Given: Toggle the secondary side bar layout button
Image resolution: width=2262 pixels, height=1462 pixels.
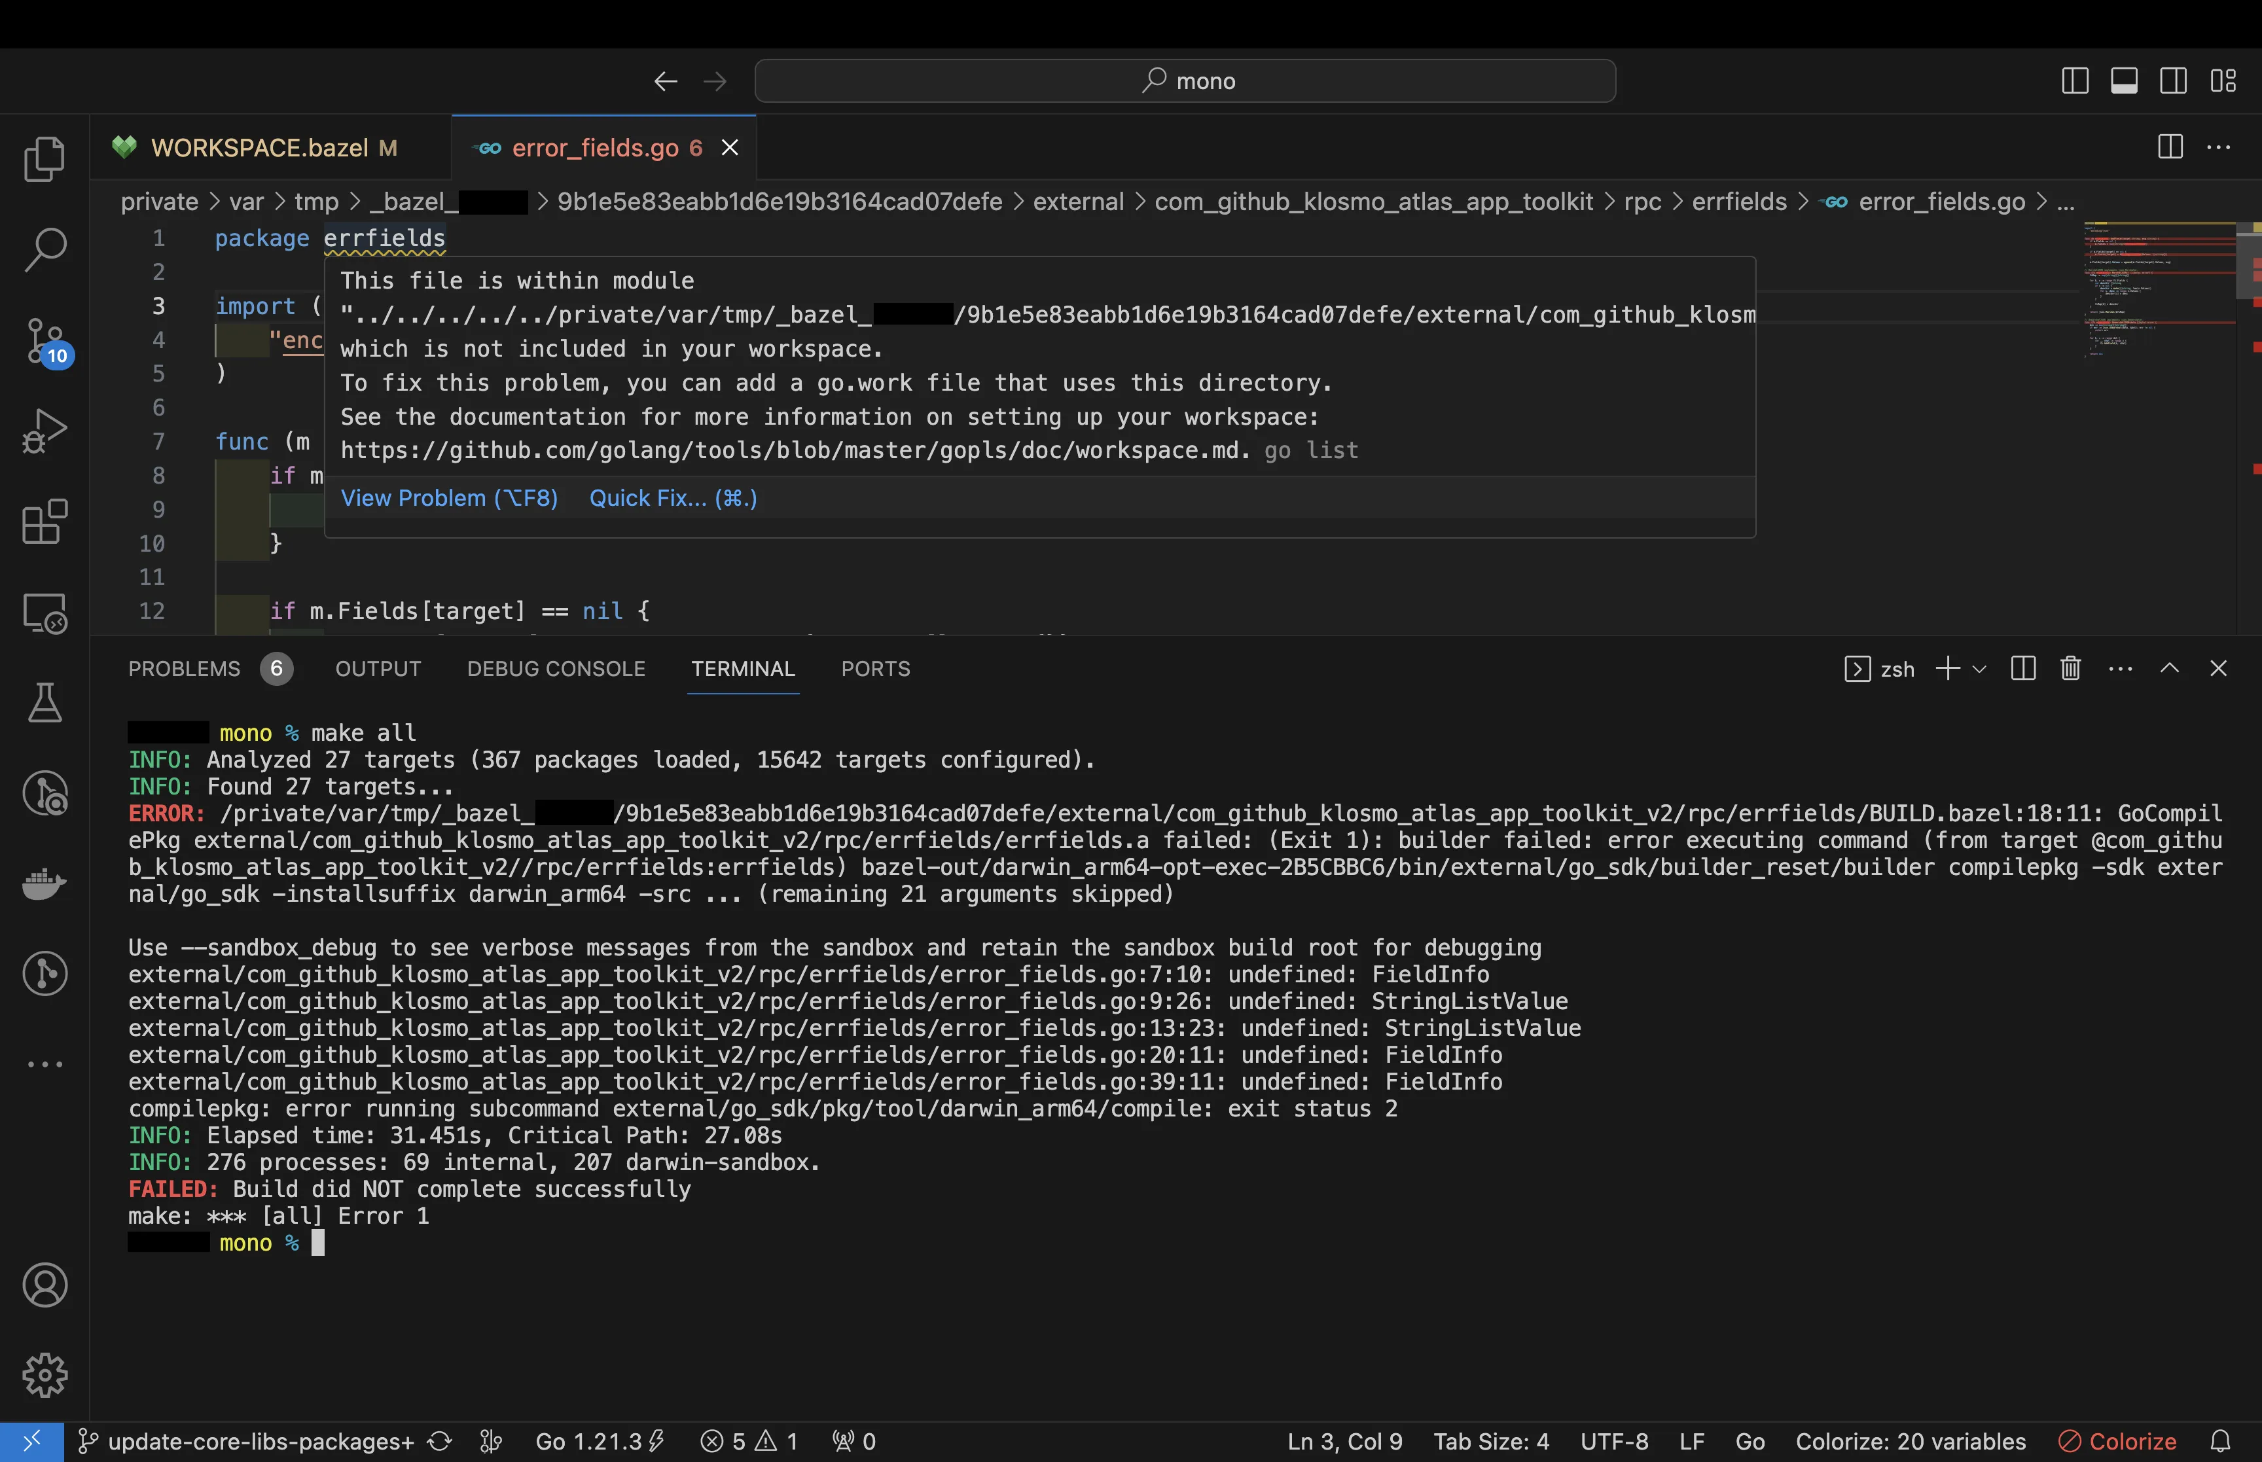Looking at the screenshot, I should pos(2174,82).
